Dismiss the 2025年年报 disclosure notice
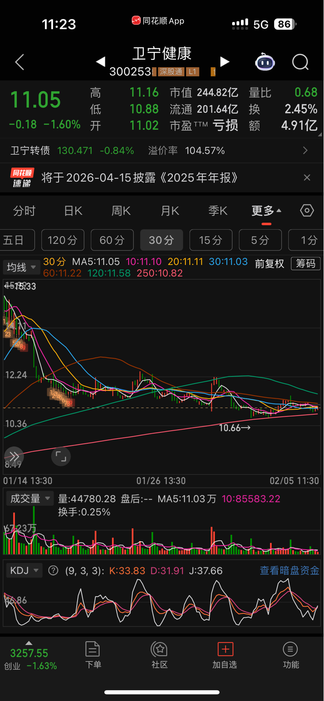Image resolution: width=324 pixels, height=701 pixels. tap(307, 178)
